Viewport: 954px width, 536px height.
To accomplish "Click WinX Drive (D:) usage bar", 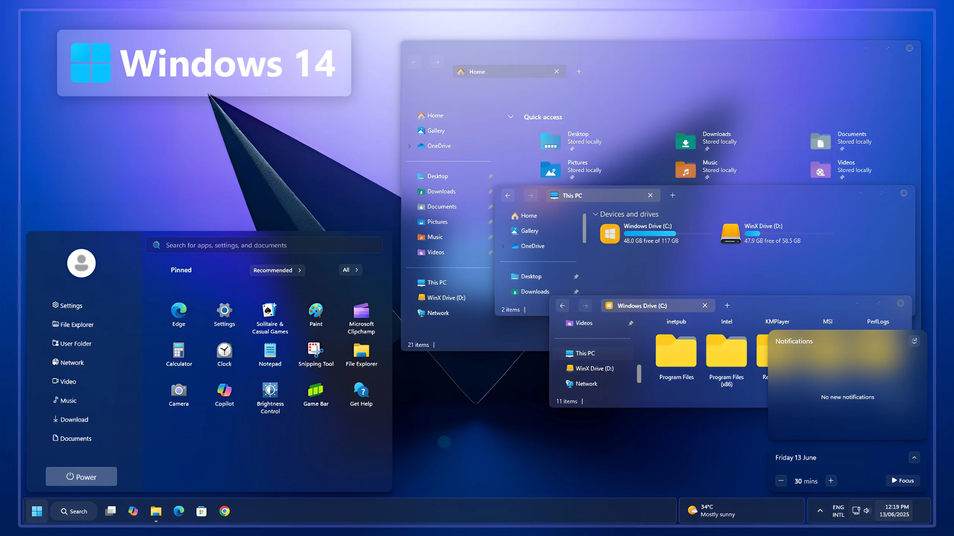I will [789, 233].
